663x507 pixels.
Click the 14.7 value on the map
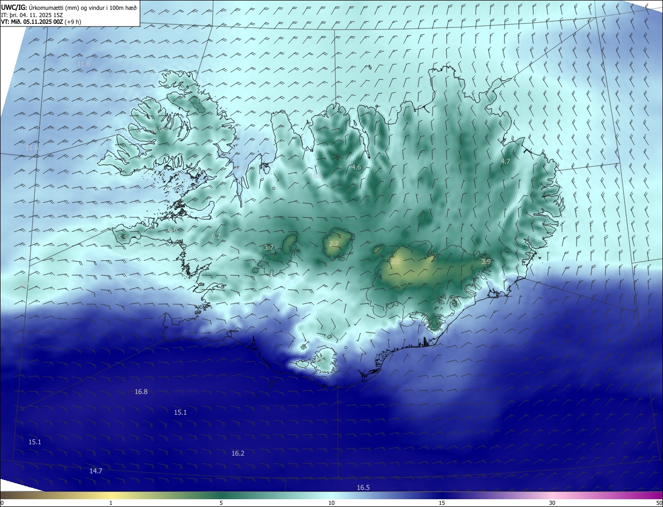[96, 471]
